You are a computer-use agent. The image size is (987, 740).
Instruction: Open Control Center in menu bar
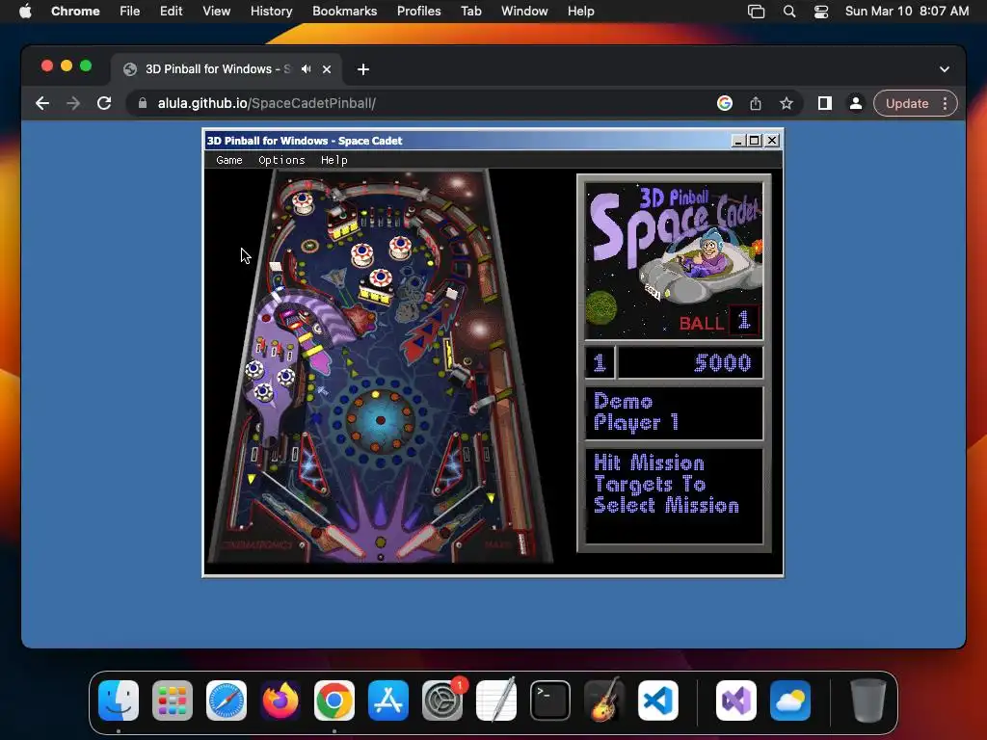(821, 12)
